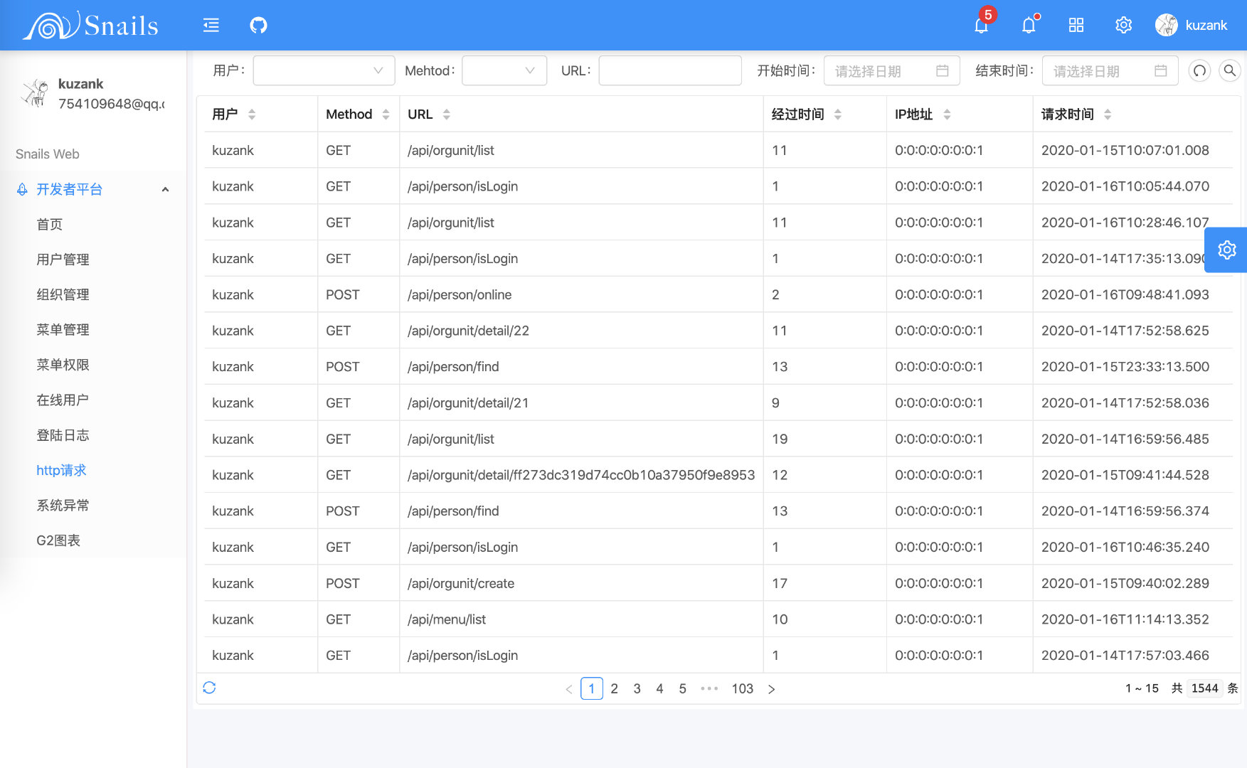Click the reset filters circular button
The width and height of the screenshot is (1247, 768).
1200,70
